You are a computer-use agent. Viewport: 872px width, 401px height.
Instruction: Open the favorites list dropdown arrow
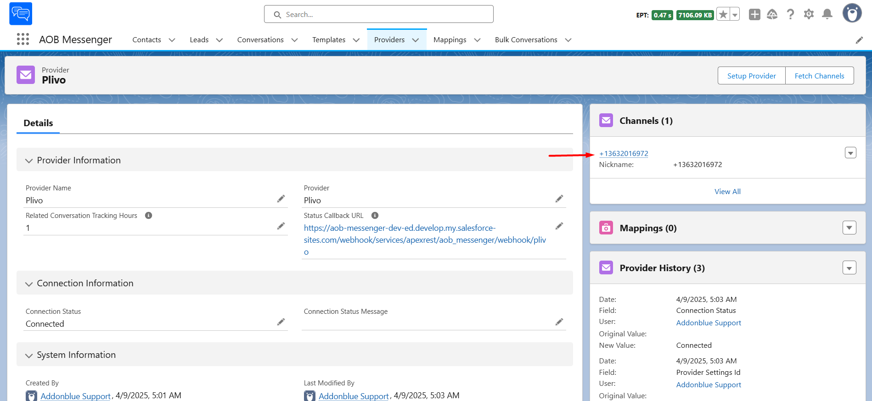[x=735, y=15]
